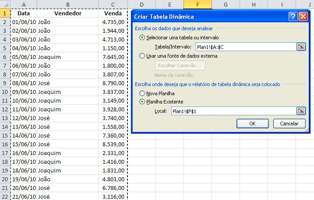Select column F header
The image size is (314, 200).
click(198, 4)
